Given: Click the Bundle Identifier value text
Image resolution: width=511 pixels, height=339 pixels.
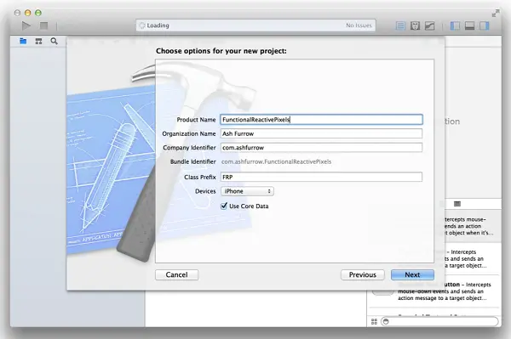Looking at the screenshot, I should 276,161.
